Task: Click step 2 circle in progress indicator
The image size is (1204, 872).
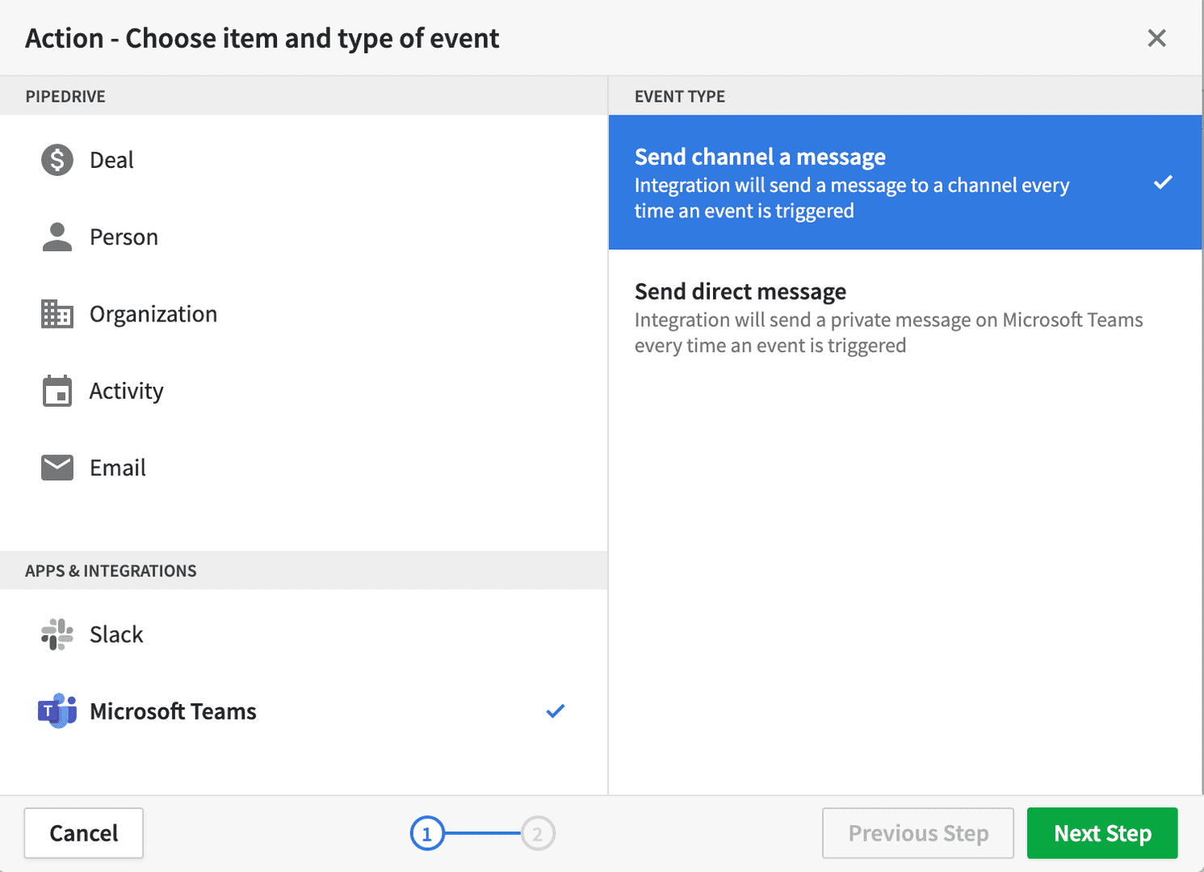Action: (x=538, y=833)
